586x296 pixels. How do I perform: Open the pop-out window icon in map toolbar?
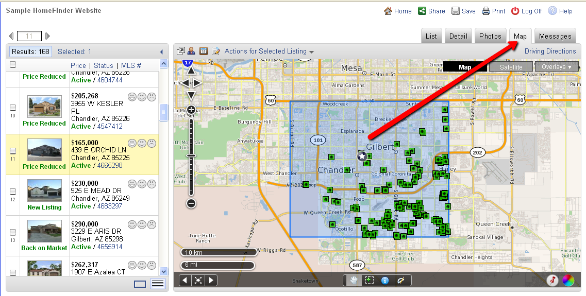181,51
